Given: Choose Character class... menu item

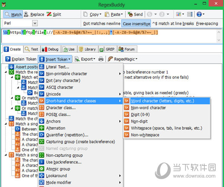Looking at the screenshot, I should click(x=80, y=107).
